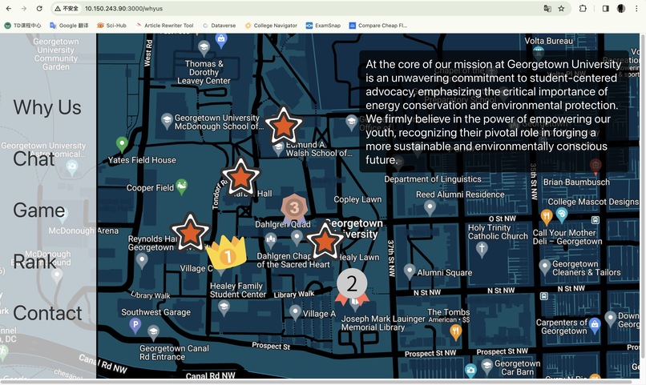Click the Georgetown Car Barn graduation pin
Screen dimensions: 646x385
[487, 366]
